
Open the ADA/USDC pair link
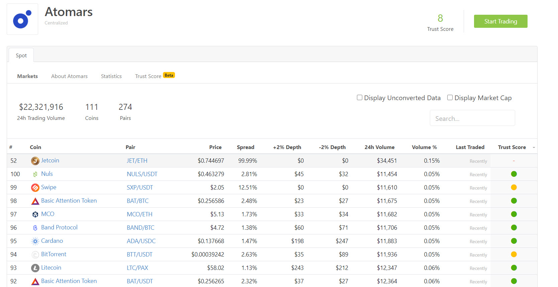tap(141, 241)
